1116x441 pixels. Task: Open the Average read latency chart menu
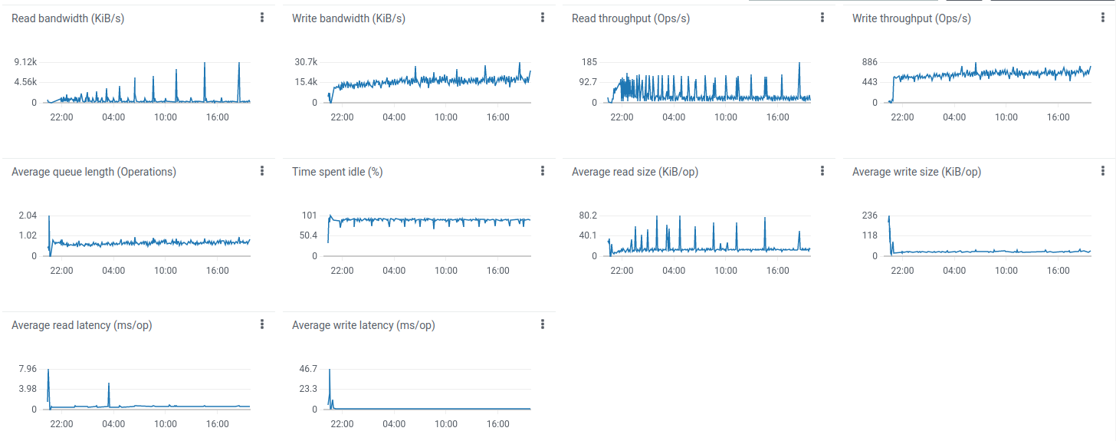(x=262, y=324)
